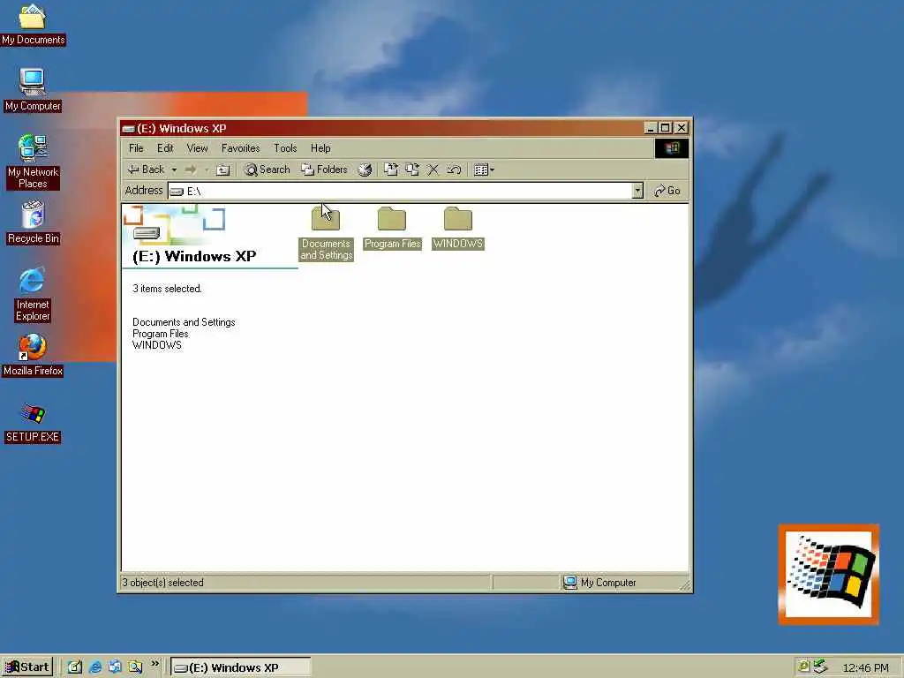Open the File menu
Screen dimensions: 904x678
click(x=136, y=148)
